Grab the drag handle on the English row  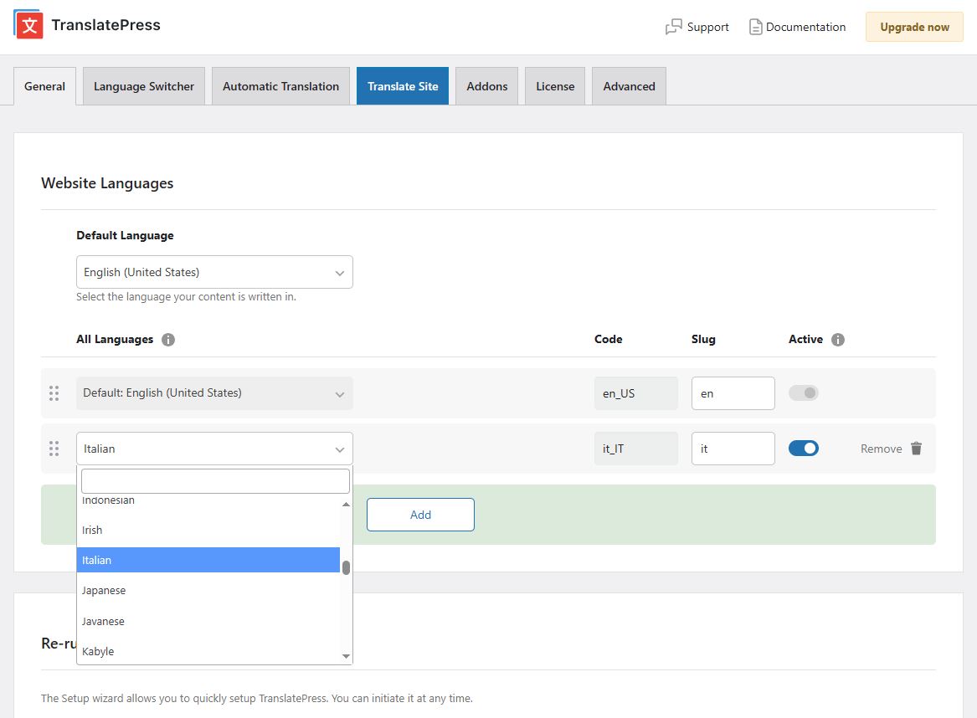click(x=54, y=392)
